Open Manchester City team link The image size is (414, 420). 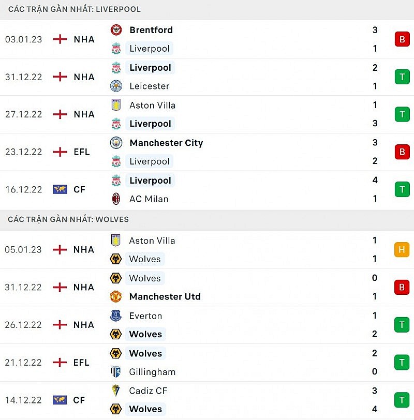pyautogui.click(x=166, y=143)
